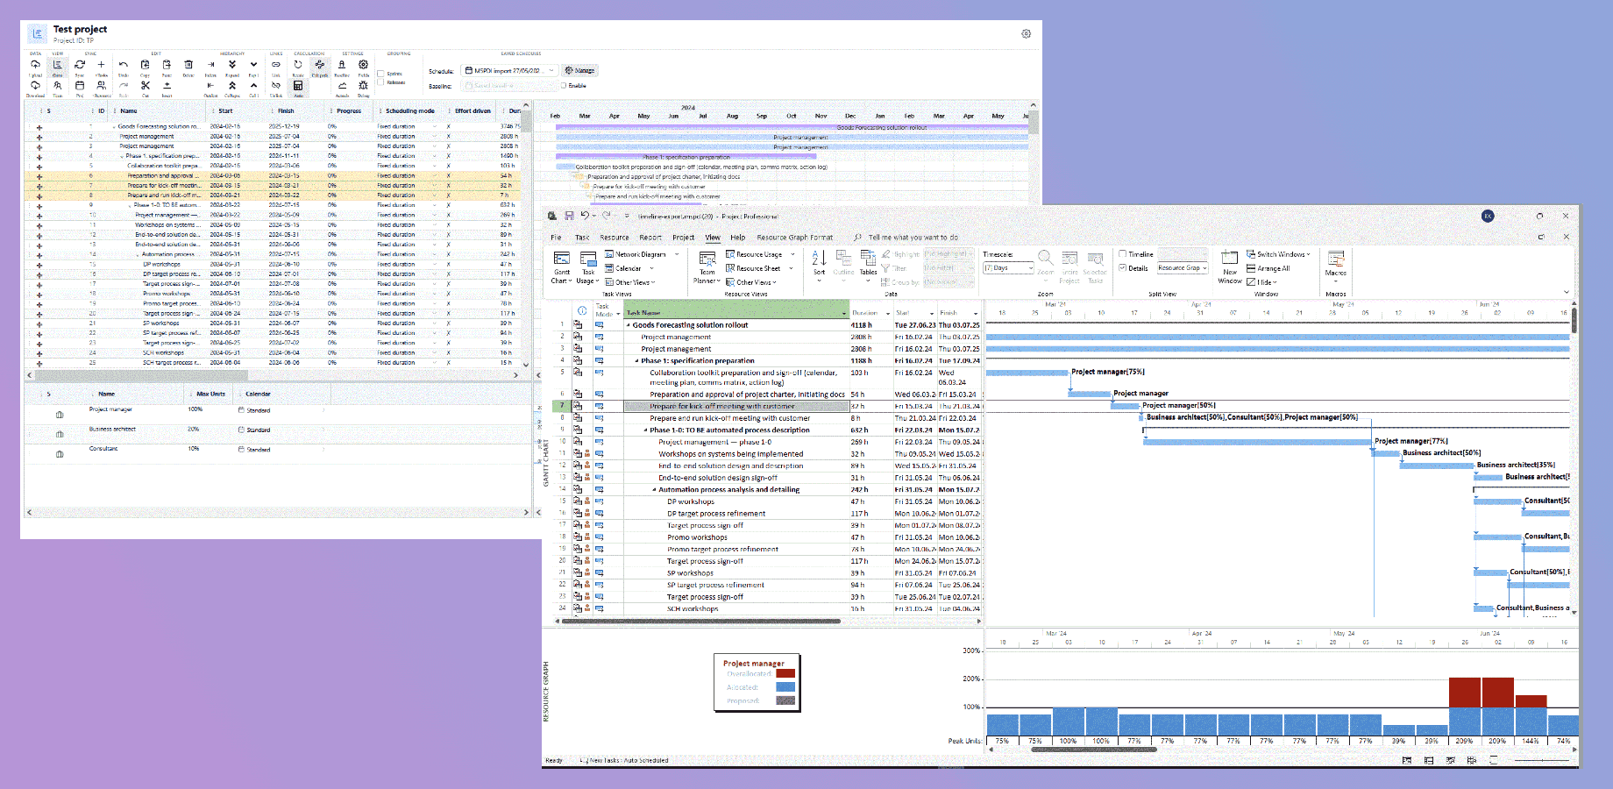Open settings gear at Test project top-right

coord(1026,34)
